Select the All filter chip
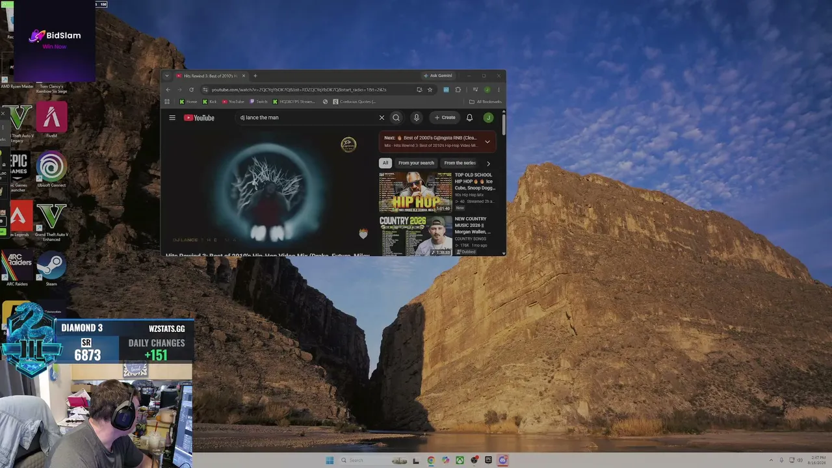 pos(385,163)
